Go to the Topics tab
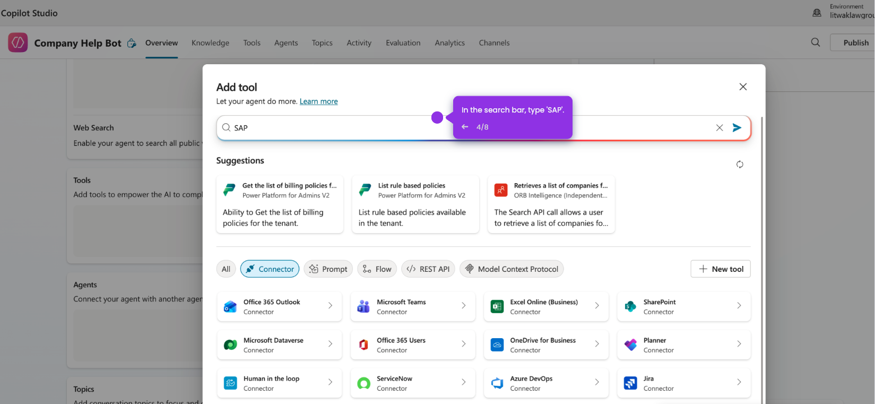This screenshot has height=404, width=875. tap(322, 43)
